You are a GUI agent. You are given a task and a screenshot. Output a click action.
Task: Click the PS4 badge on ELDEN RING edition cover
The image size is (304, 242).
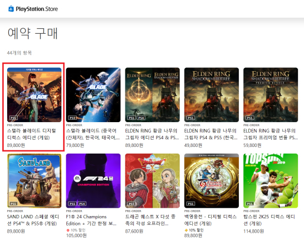(141, 118)
